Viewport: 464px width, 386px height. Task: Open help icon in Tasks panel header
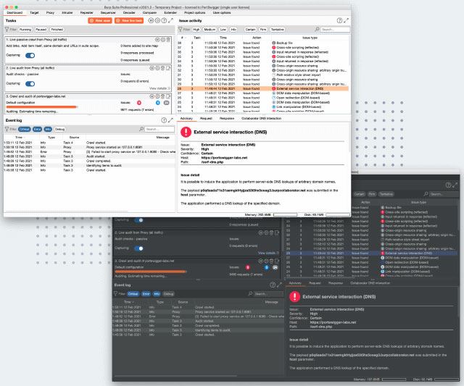point(164,20)
